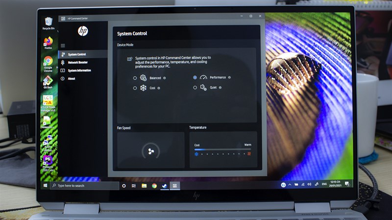Open the Windows Start menu
The height and width of the screenshot is (220, 392).
coord(45,186)
